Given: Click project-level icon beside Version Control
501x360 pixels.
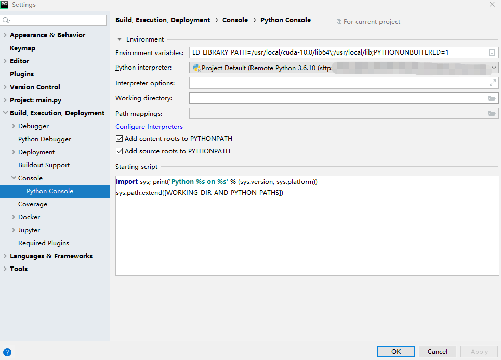Looking at the screenshot, I should click(102, 87).
